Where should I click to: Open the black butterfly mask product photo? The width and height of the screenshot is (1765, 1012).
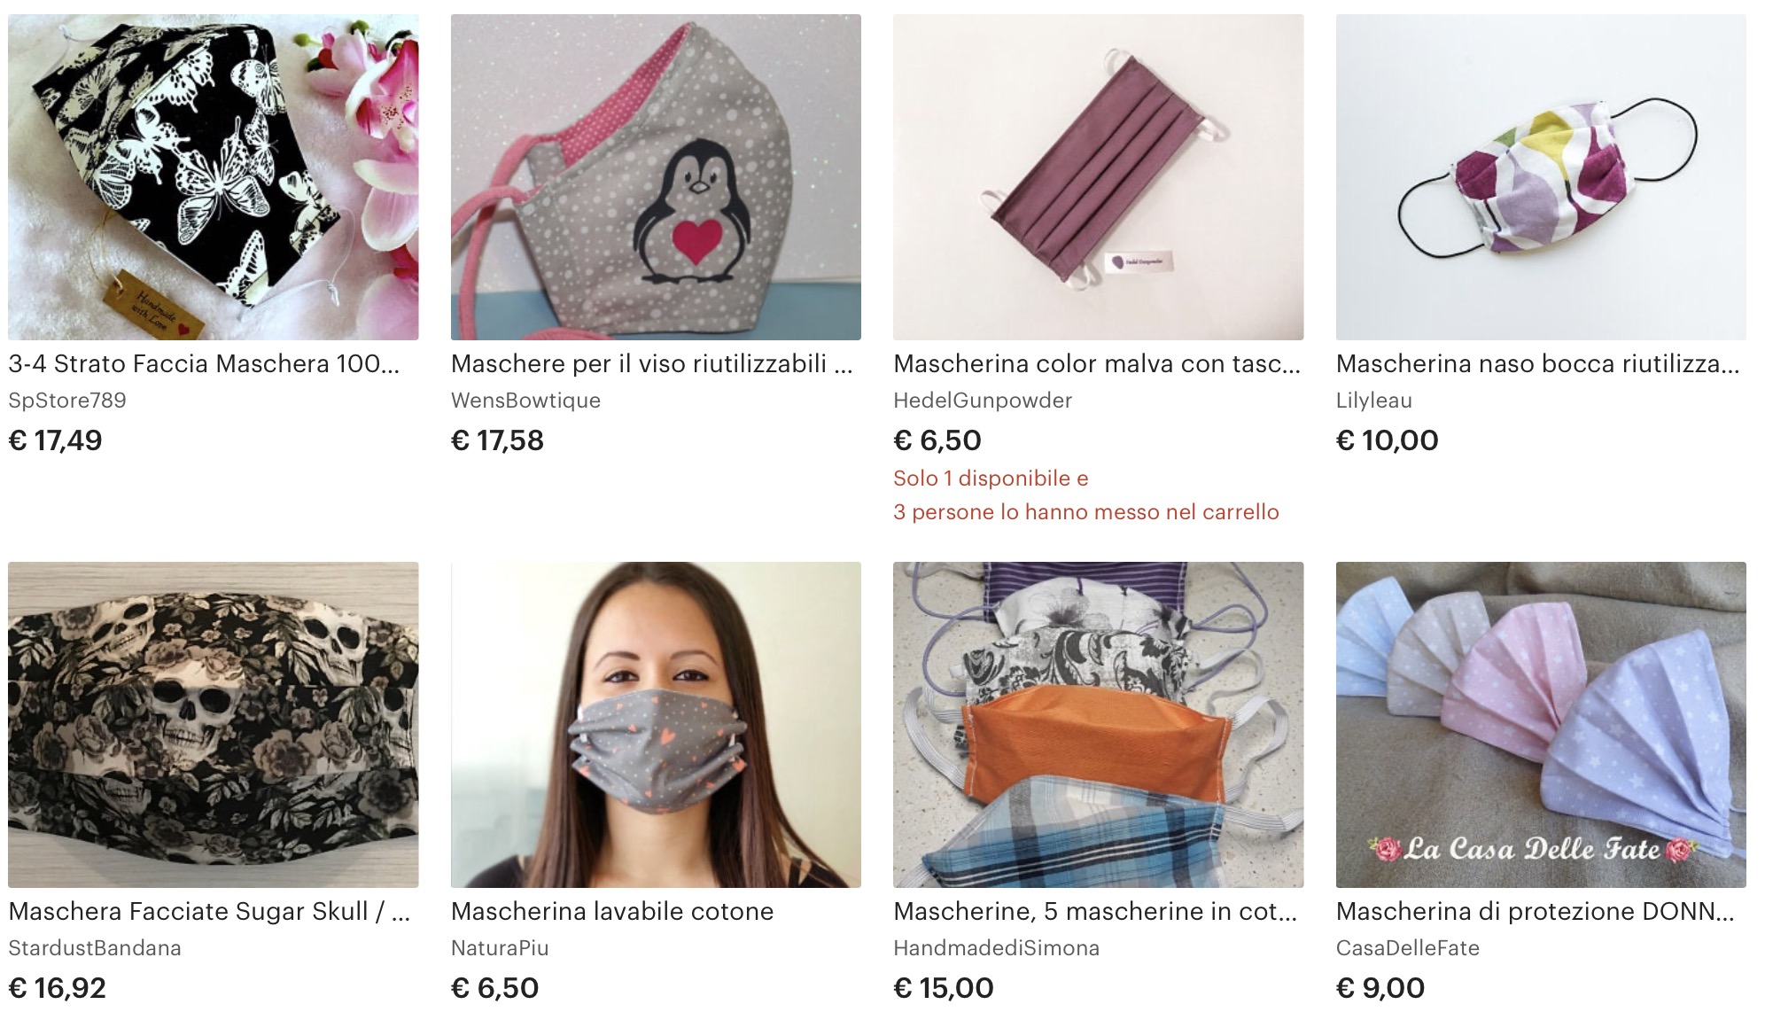(x=214, y=177)
